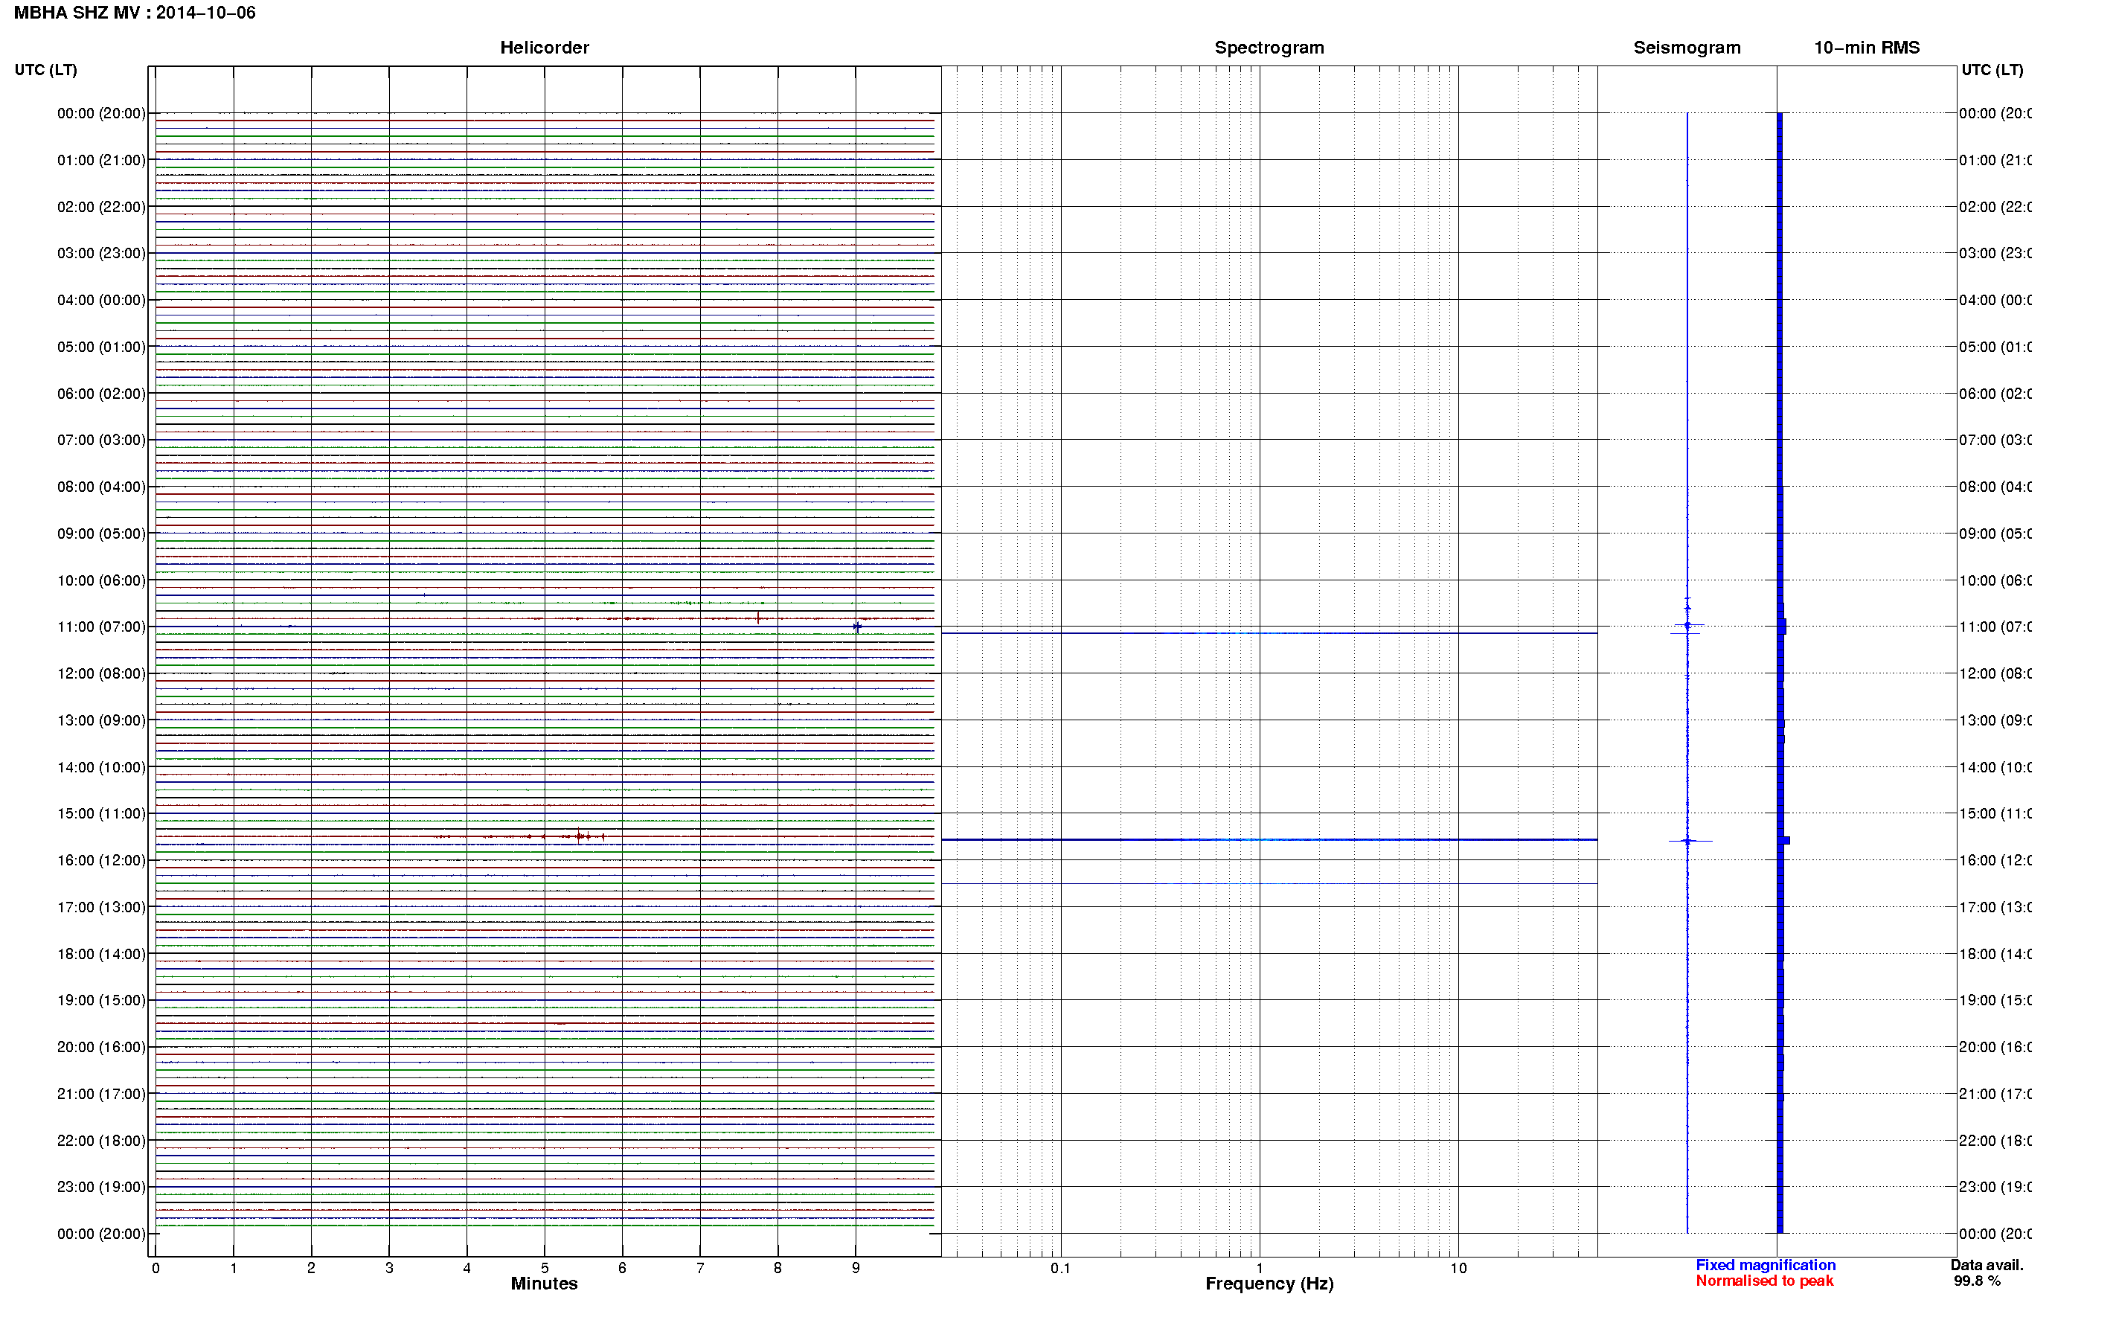
Task: Click the '99.8 %' data availability value
Action: tap(1977, 1281)
